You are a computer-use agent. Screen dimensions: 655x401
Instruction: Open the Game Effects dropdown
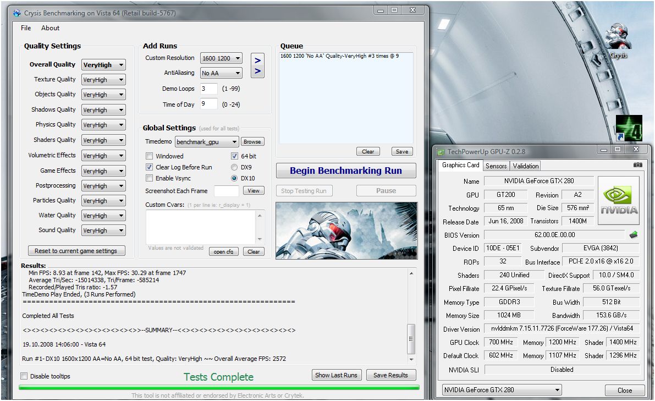pyautogui.click(x=103, y=171)
